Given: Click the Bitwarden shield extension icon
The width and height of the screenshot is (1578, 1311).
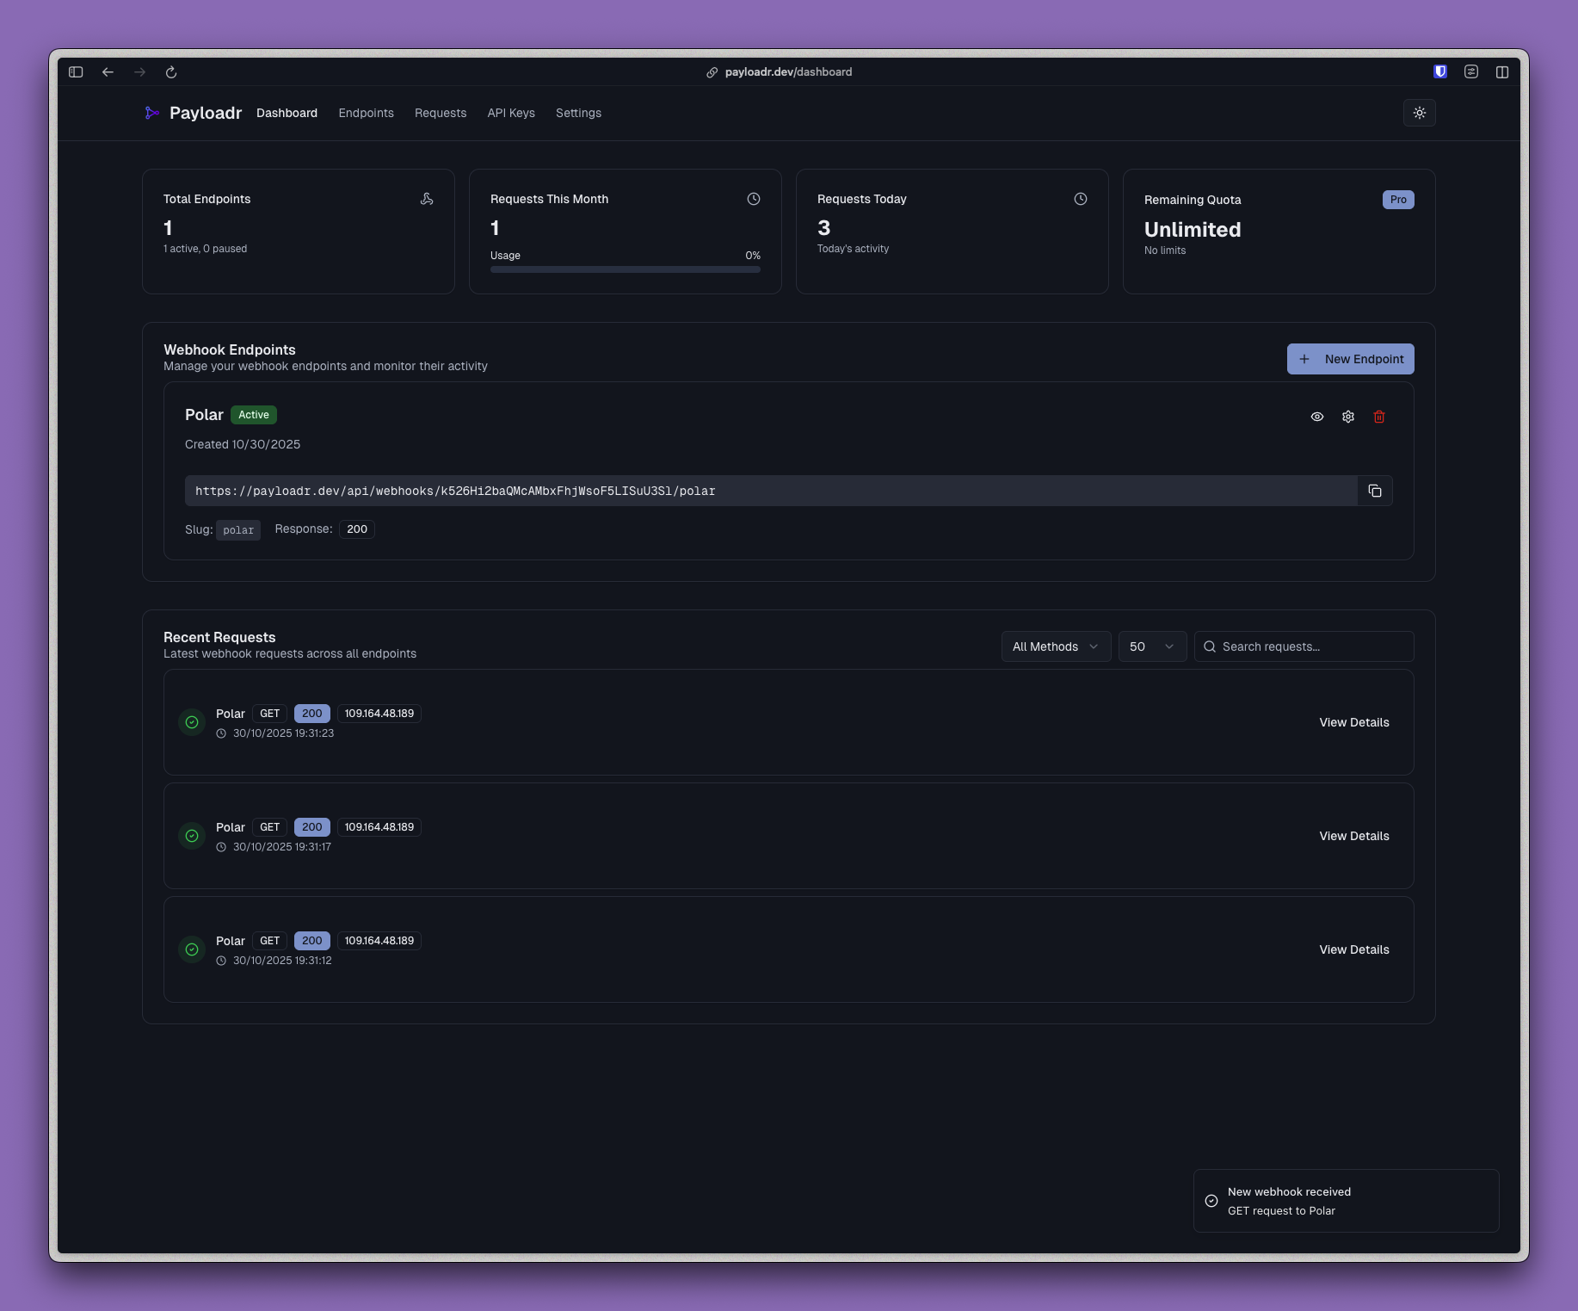Looking at the screenshot, I should [x=1438, y=71].
